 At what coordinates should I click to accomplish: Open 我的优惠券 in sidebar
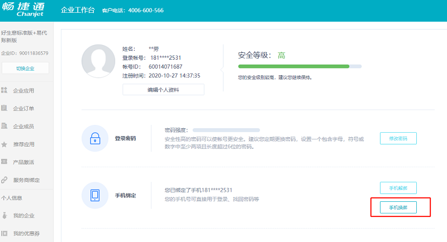tap(26, 234)
